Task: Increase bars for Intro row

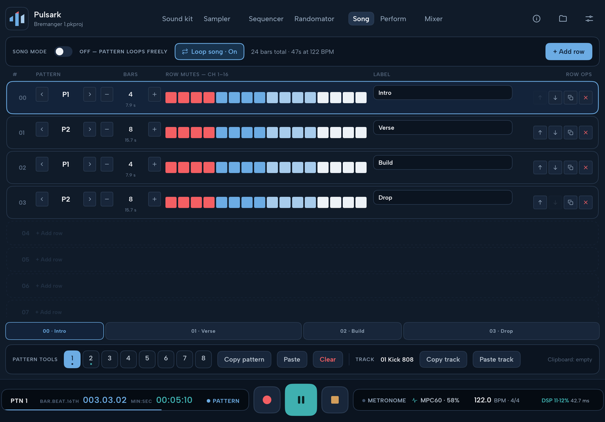Action: pos(155,95)
